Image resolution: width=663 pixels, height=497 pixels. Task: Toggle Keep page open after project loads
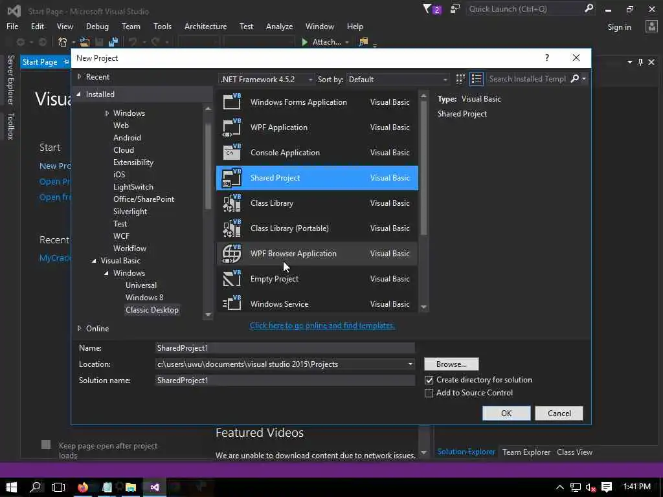(46, 445)
